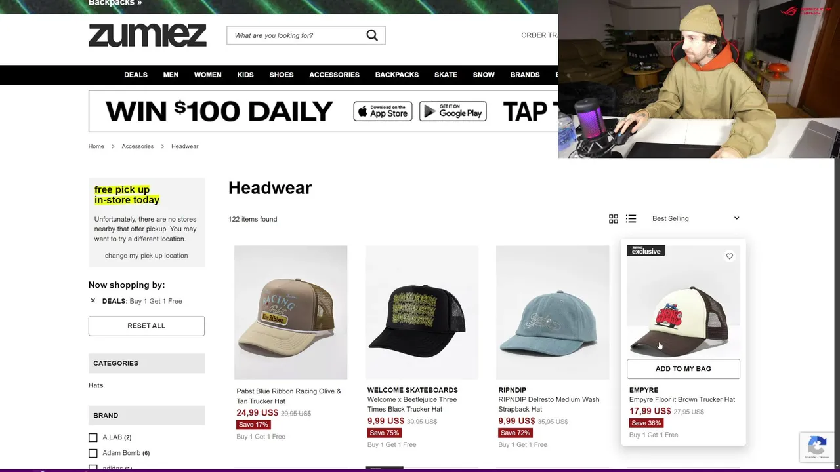Focus the product search input field
840x472 pixels.
point(297,35)
